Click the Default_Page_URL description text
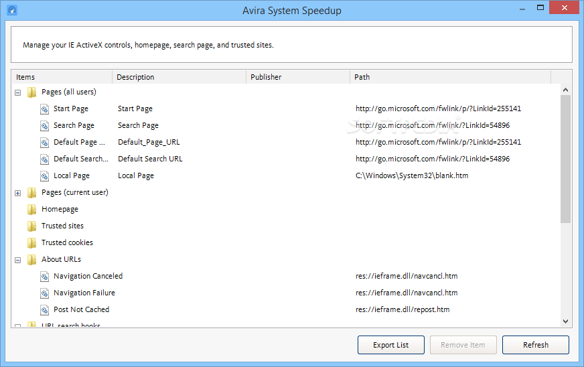The height and width of the screenshot is (367, 584). tap(149, 143)
